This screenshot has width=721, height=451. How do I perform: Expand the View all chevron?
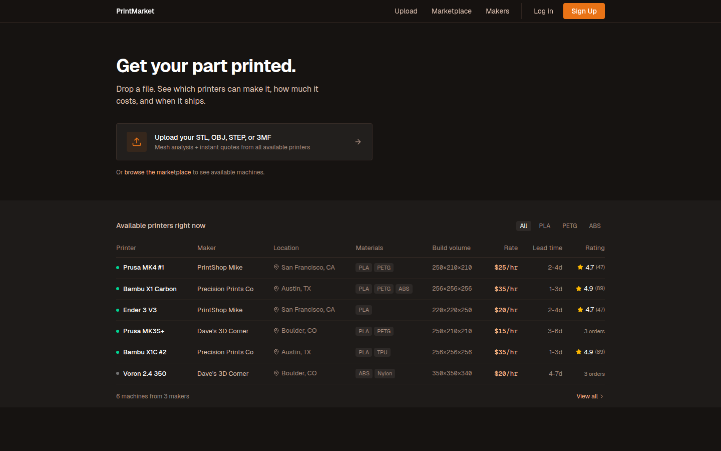tap(602, 396)
